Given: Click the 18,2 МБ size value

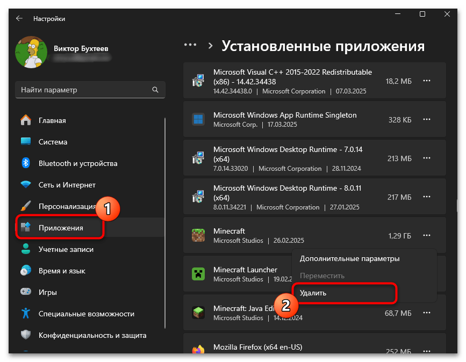Looking at the screenshot, I should 398,81.
